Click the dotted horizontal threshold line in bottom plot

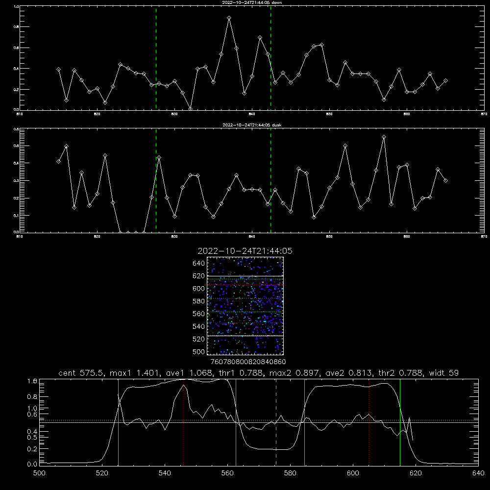pos(259,420)
